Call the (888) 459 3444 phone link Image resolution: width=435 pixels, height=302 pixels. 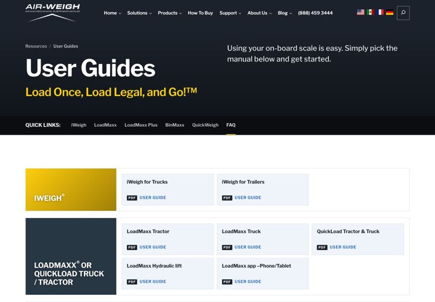click(315, 13)
